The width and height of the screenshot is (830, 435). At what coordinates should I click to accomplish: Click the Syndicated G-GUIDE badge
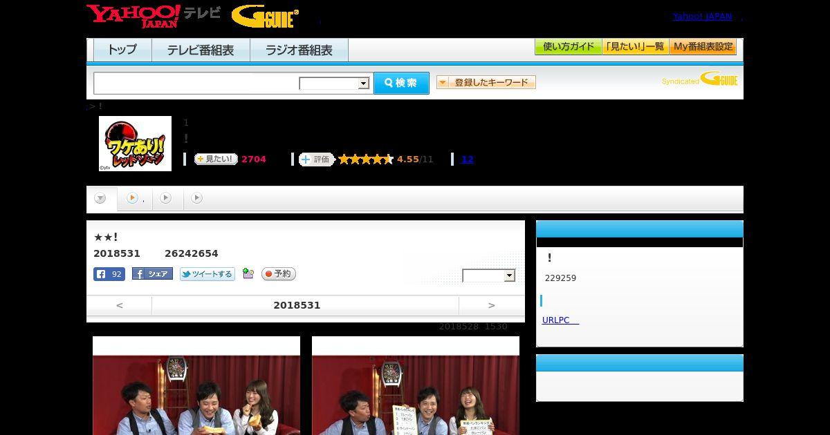(x=699, y=79)
